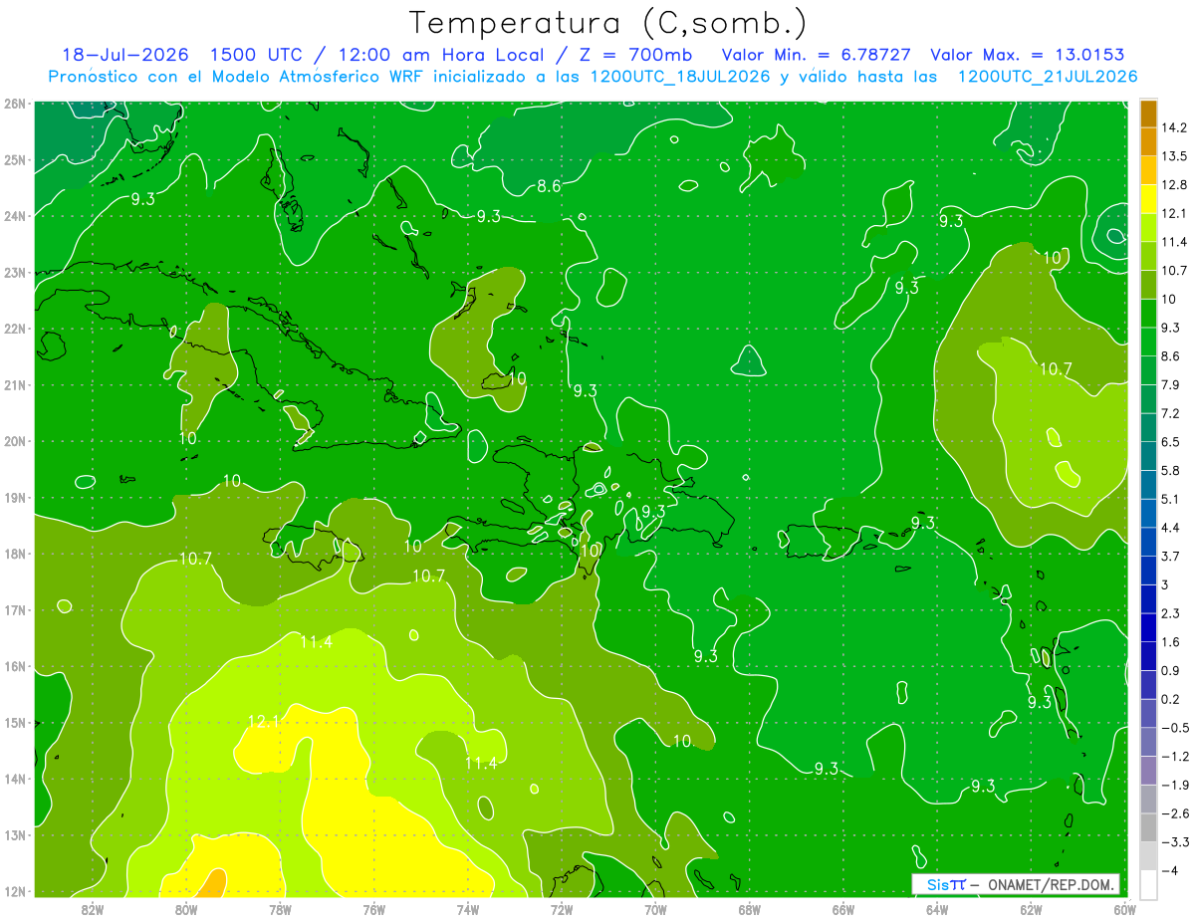Click the "16N" latitude axis label

(x=13, y=666)
